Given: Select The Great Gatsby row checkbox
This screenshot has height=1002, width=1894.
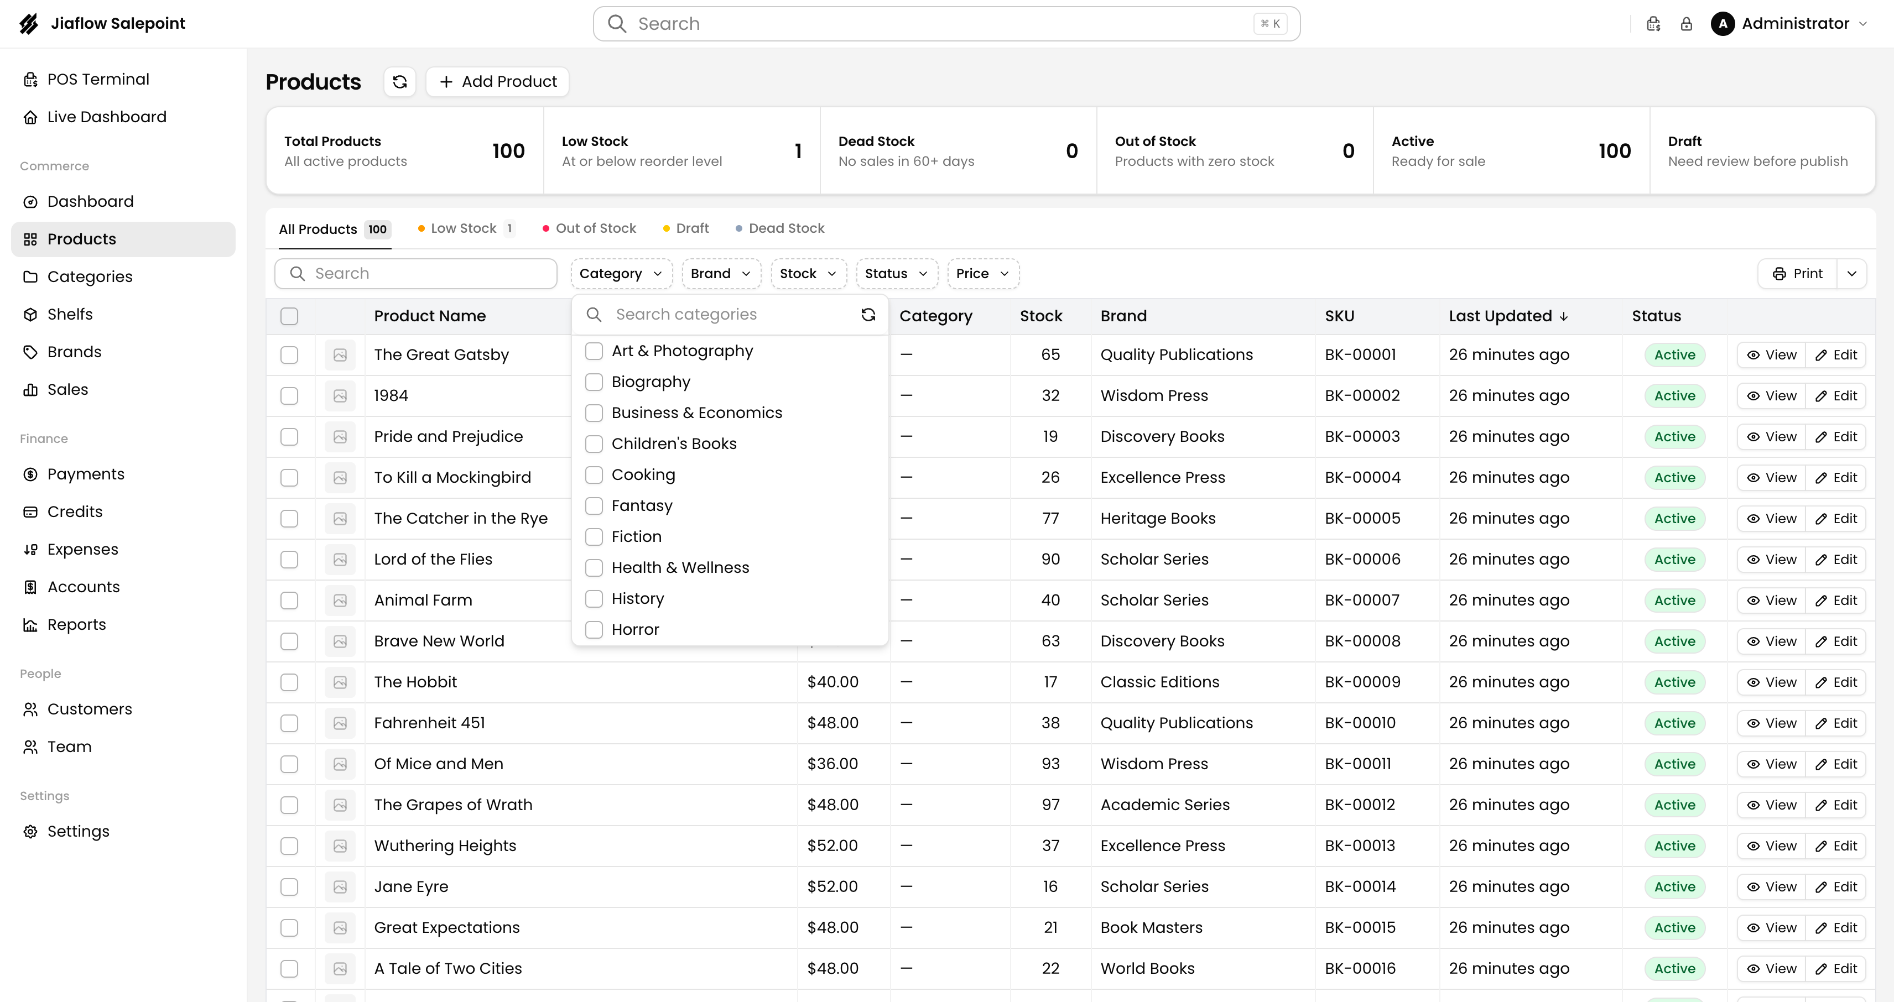Looking at the screenshot, I should [x=290, y=355].
